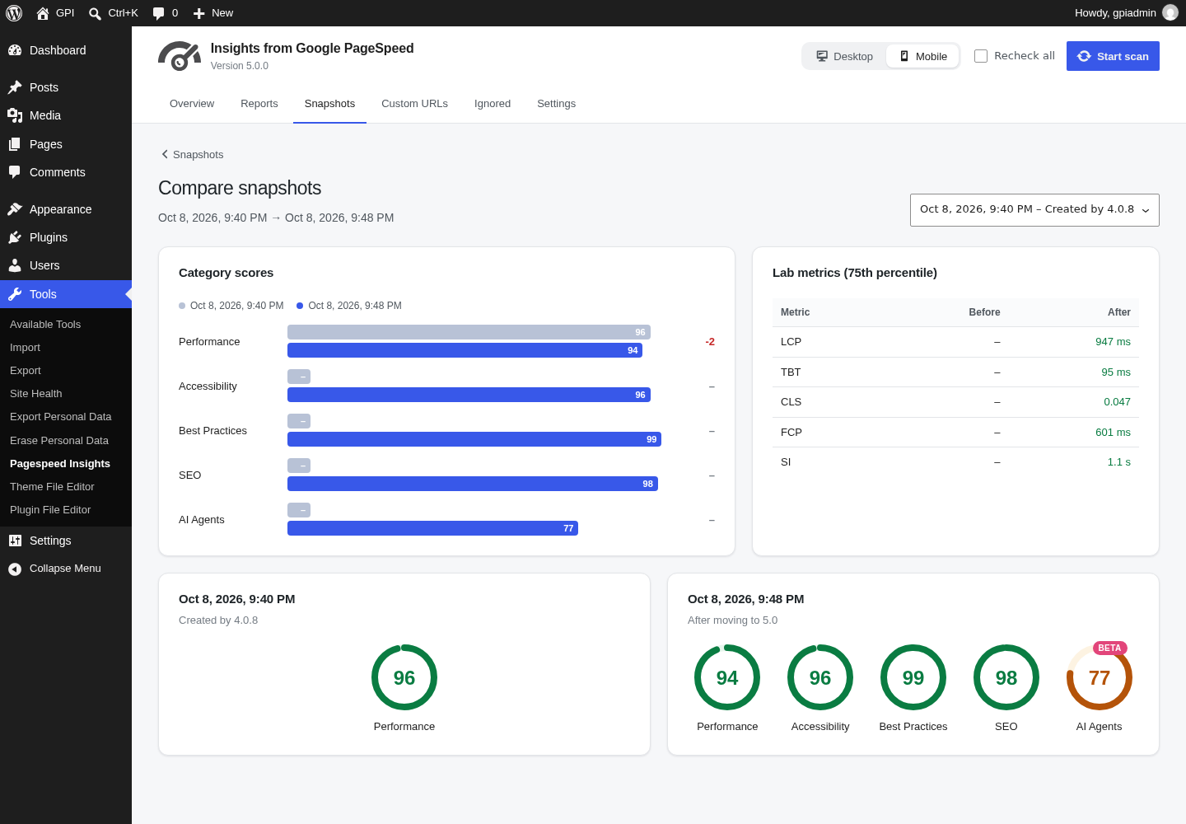Viewport: 1186px width, 824px height.
Task: Select the Snapshots tab
Action: point(329,104)
